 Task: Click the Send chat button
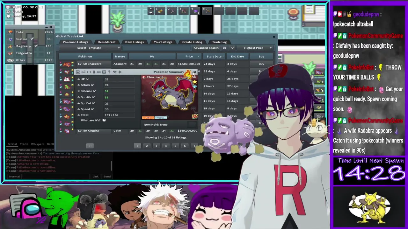pos(107,177)
